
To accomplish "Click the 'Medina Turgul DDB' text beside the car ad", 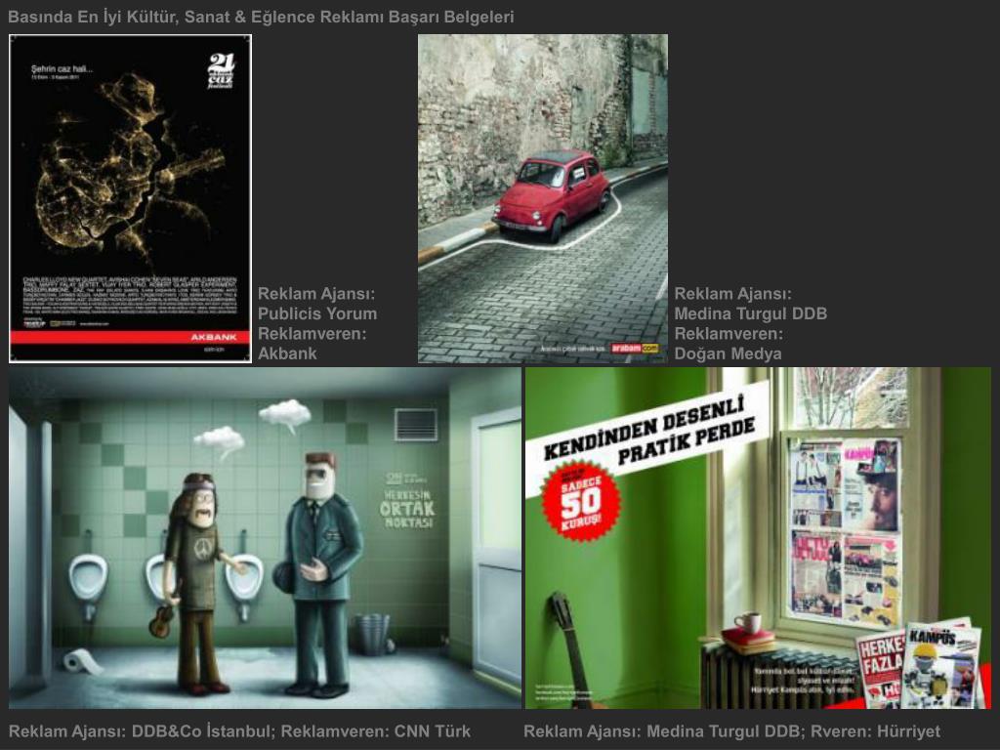I will [751, 313].
